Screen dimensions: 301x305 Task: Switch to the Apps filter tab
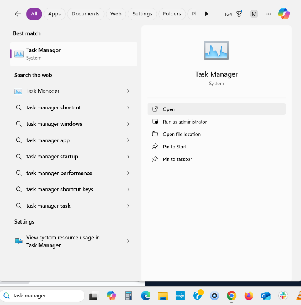pyautogui.click(x=54, y=14)
